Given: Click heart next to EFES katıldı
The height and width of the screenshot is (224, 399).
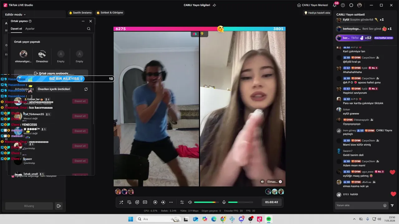Looking at the screenshot, I should (x=393, y=194).
